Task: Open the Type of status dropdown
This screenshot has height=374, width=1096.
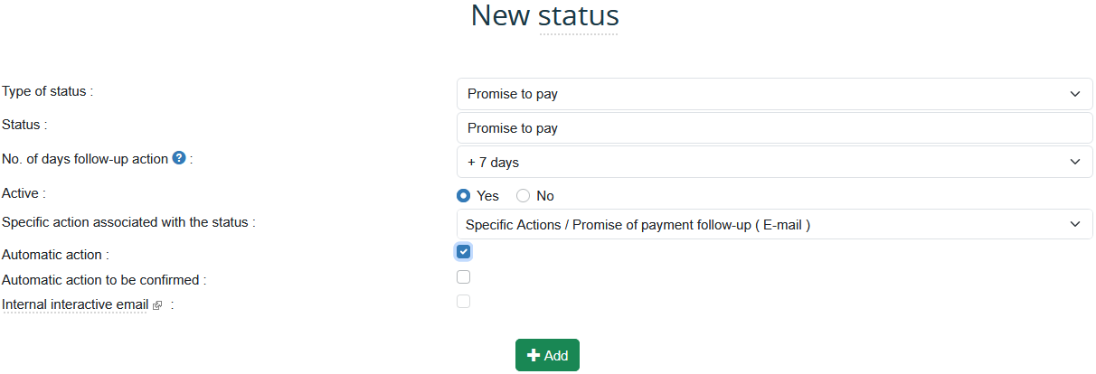Action: pyautogui.click(x=774, y=94)
